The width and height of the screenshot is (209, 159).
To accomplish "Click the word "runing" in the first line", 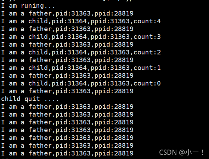I will tap(32, 6).
